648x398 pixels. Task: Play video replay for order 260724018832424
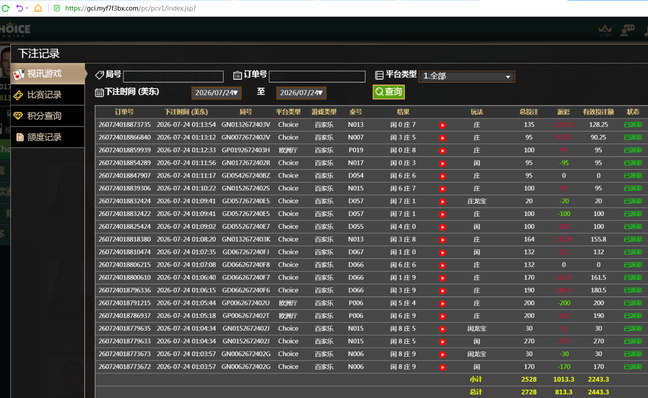coord(443,202)
